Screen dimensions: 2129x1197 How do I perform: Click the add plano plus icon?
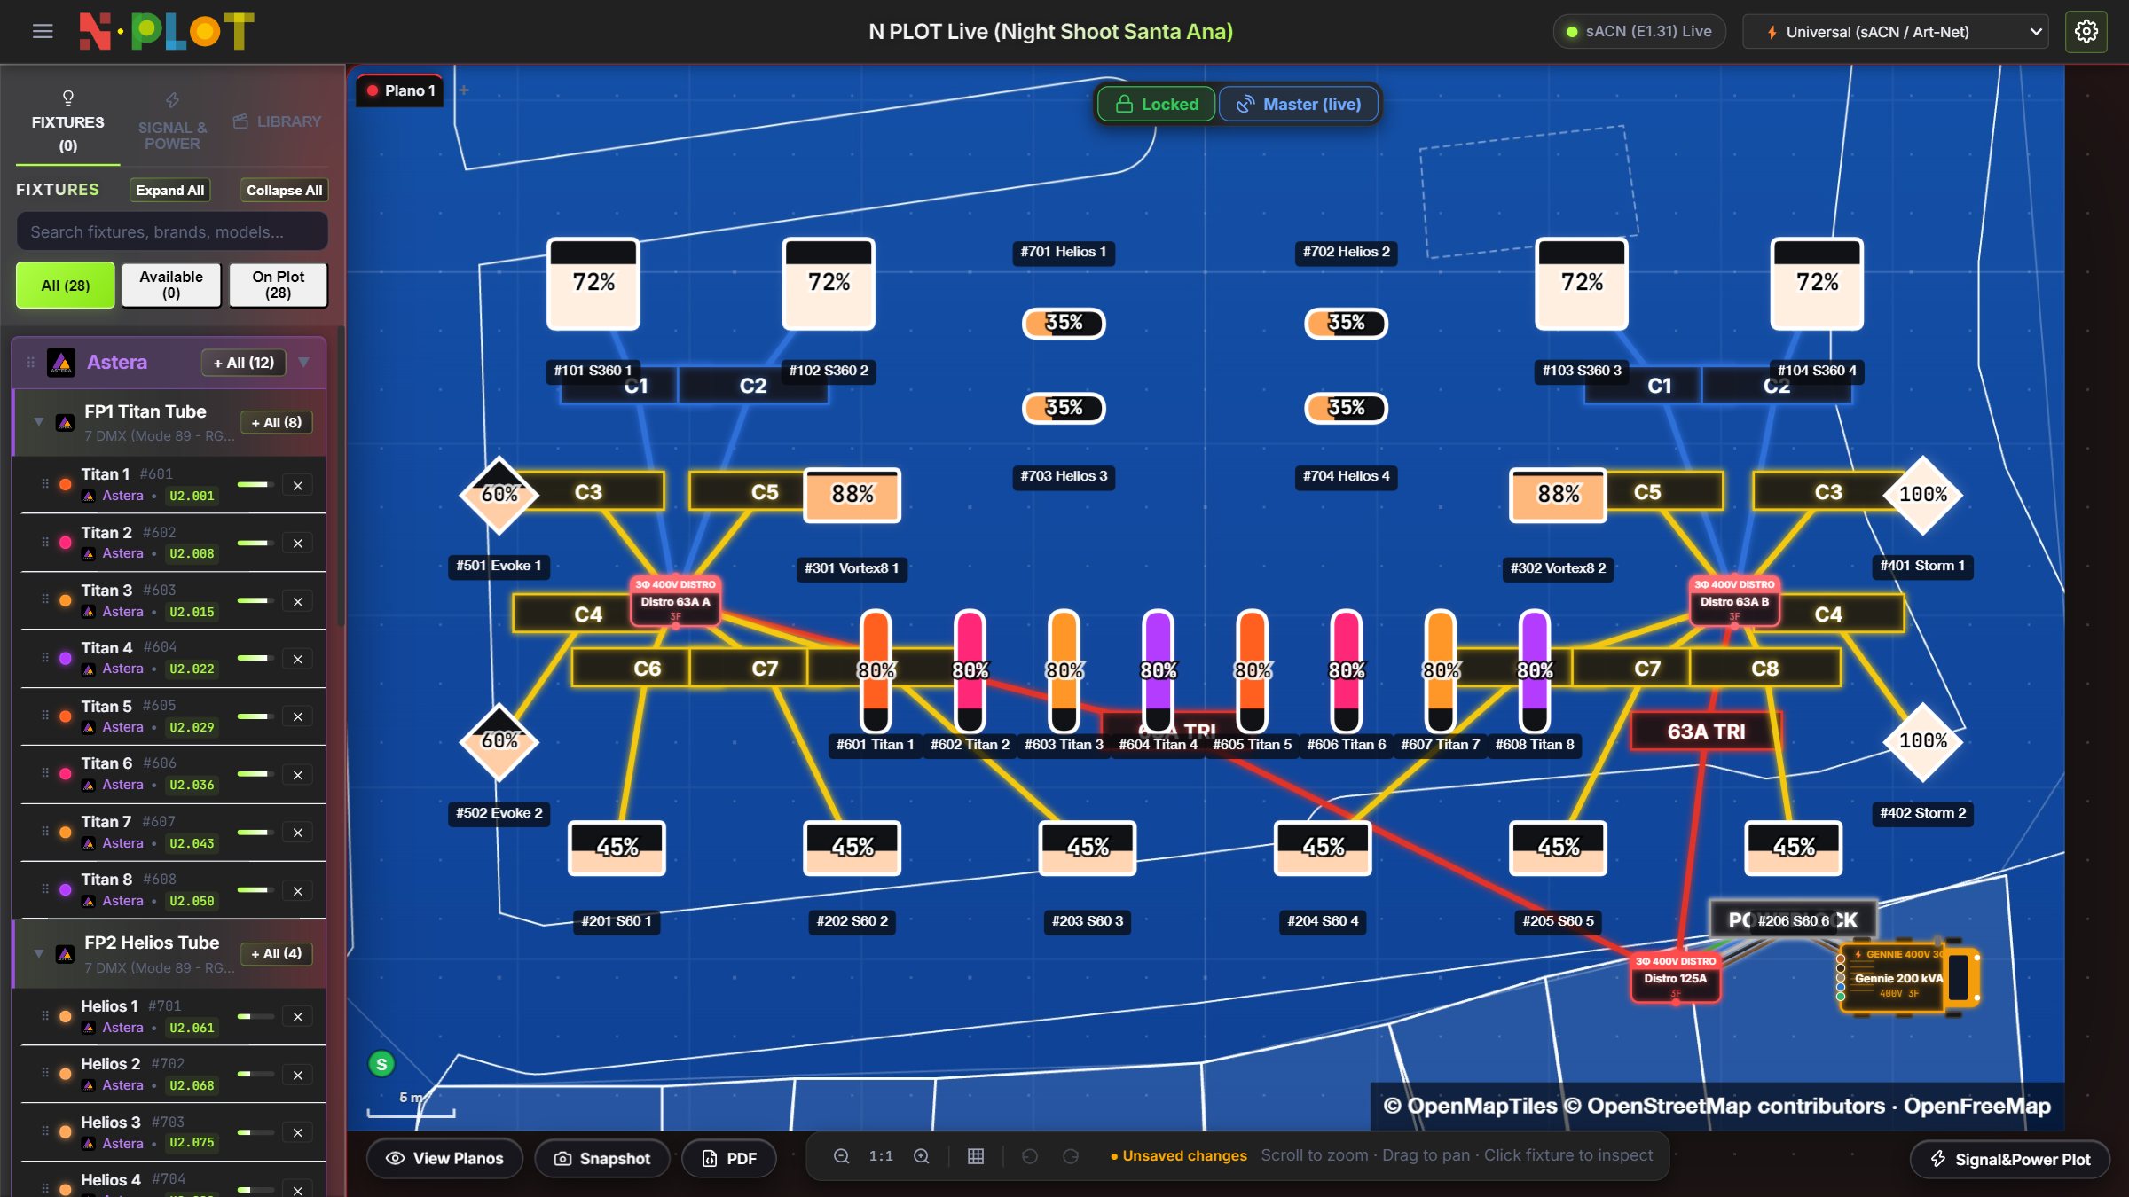(463, 90)
